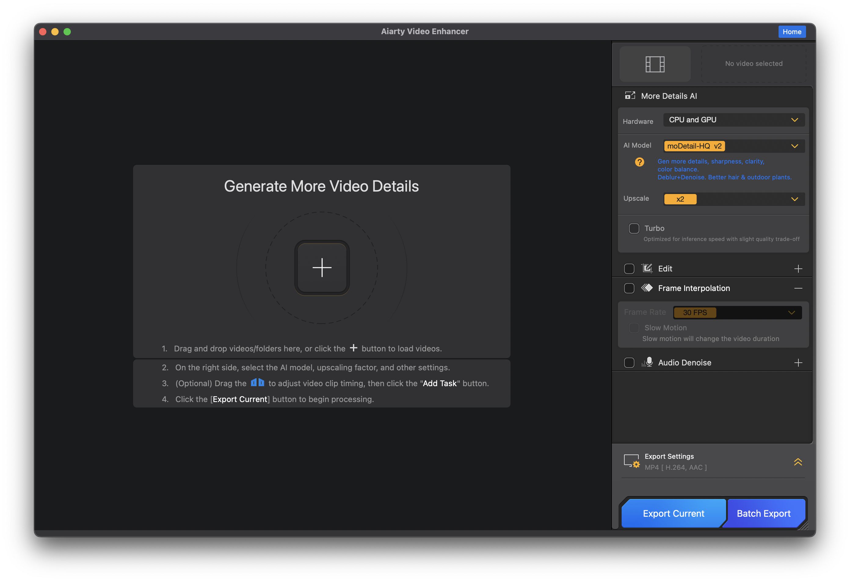850x582 pixels.
Task: Click the AI Model help question mark icon
Action: pyautogui.click(x=639, y=162)
